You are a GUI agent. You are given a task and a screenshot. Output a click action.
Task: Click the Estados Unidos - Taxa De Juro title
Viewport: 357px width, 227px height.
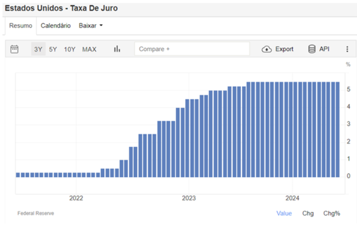pyautogui.click(x=61, y=8)
